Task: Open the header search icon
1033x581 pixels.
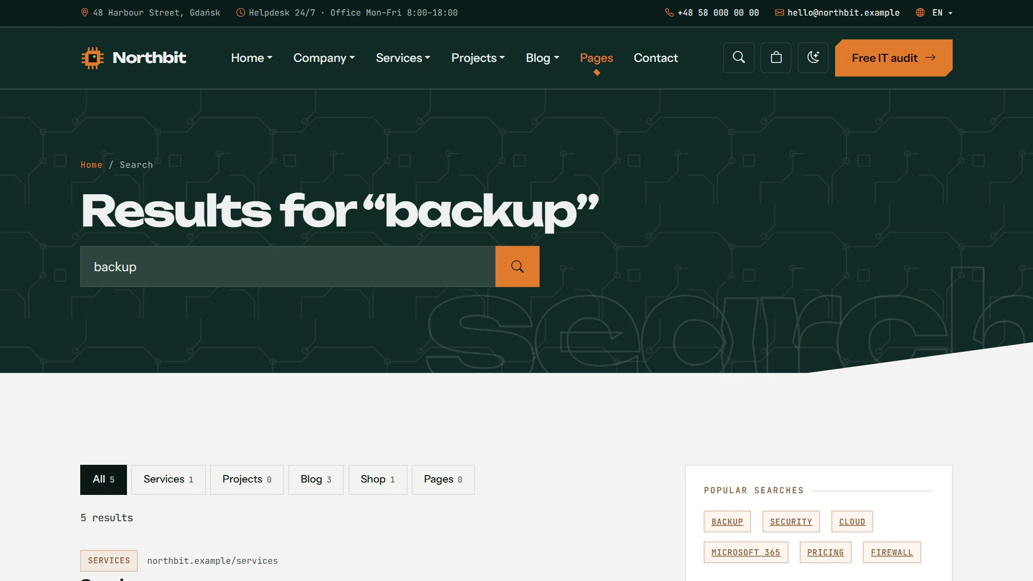Action: (x=739, y=58)
